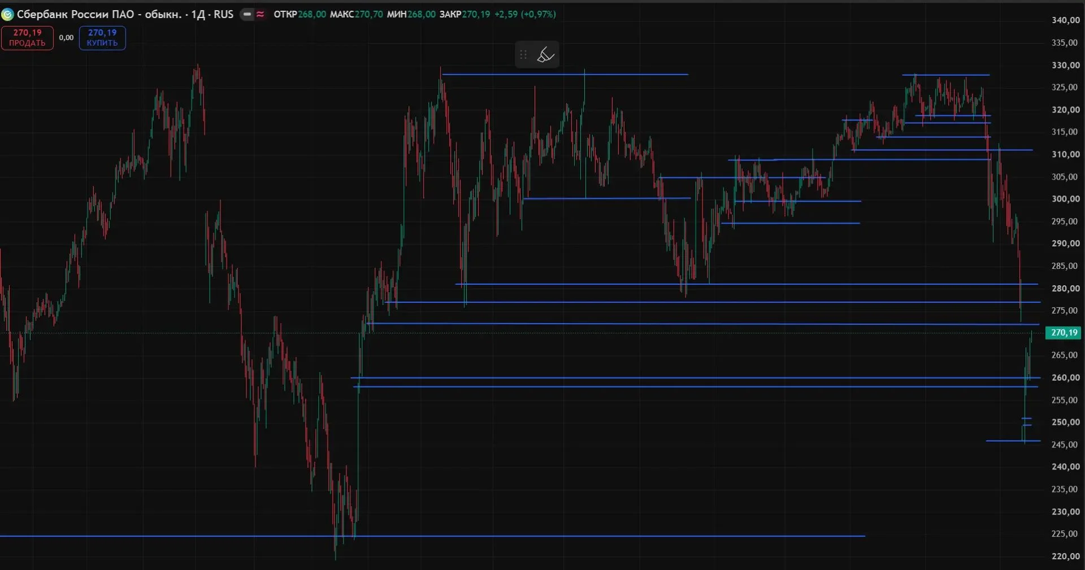Click the green 270,19 current price tag
This screenshot has height=570, width=1085.
pos(1064,333)
